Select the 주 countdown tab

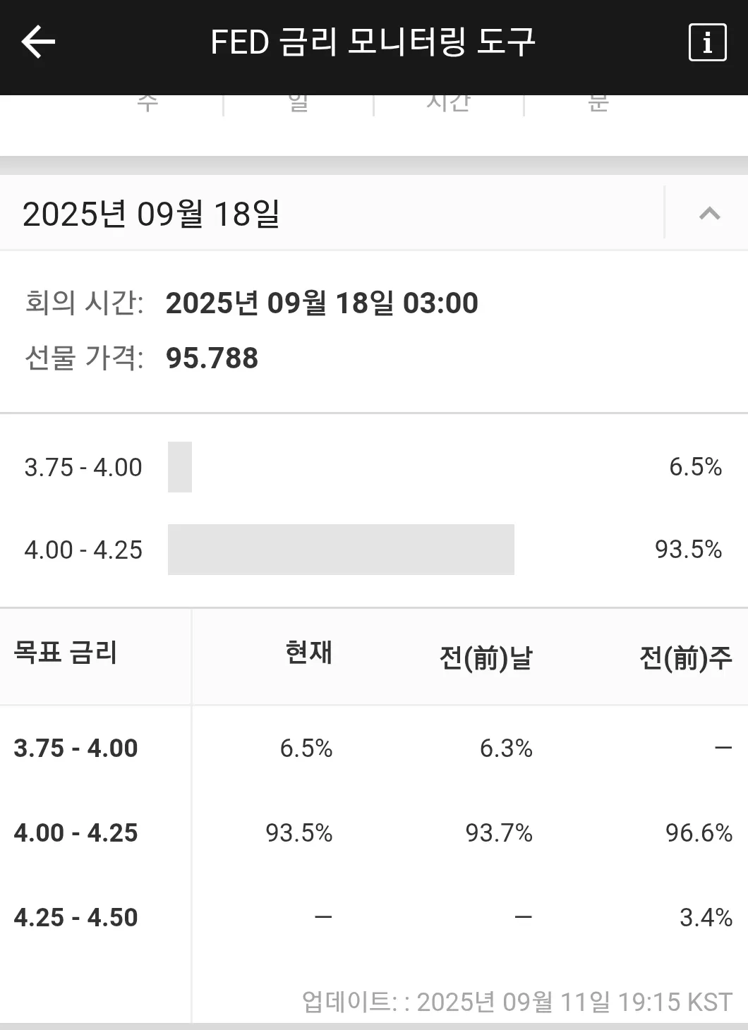147,103
